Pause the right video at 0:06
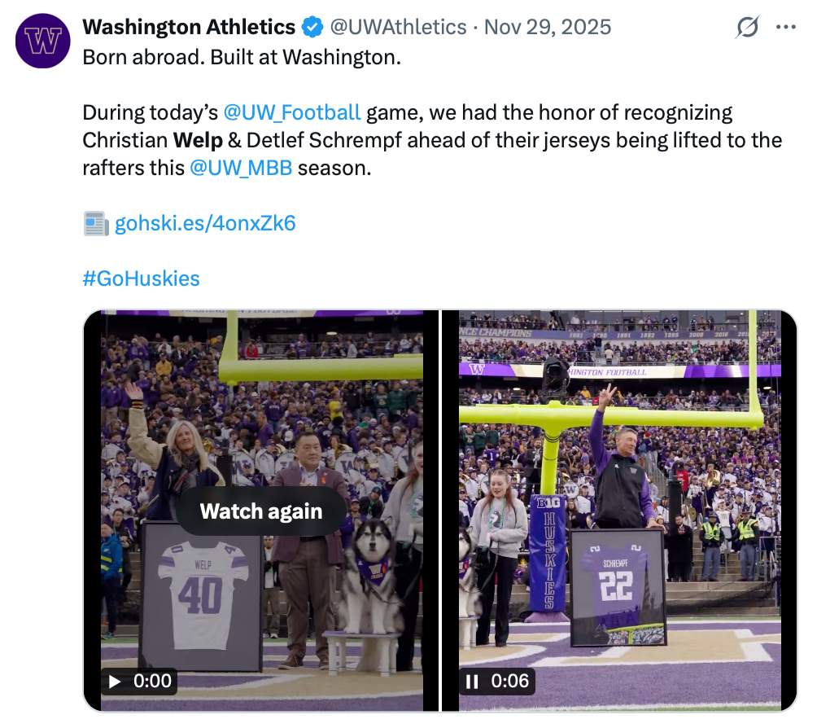 tap(472, 682)
